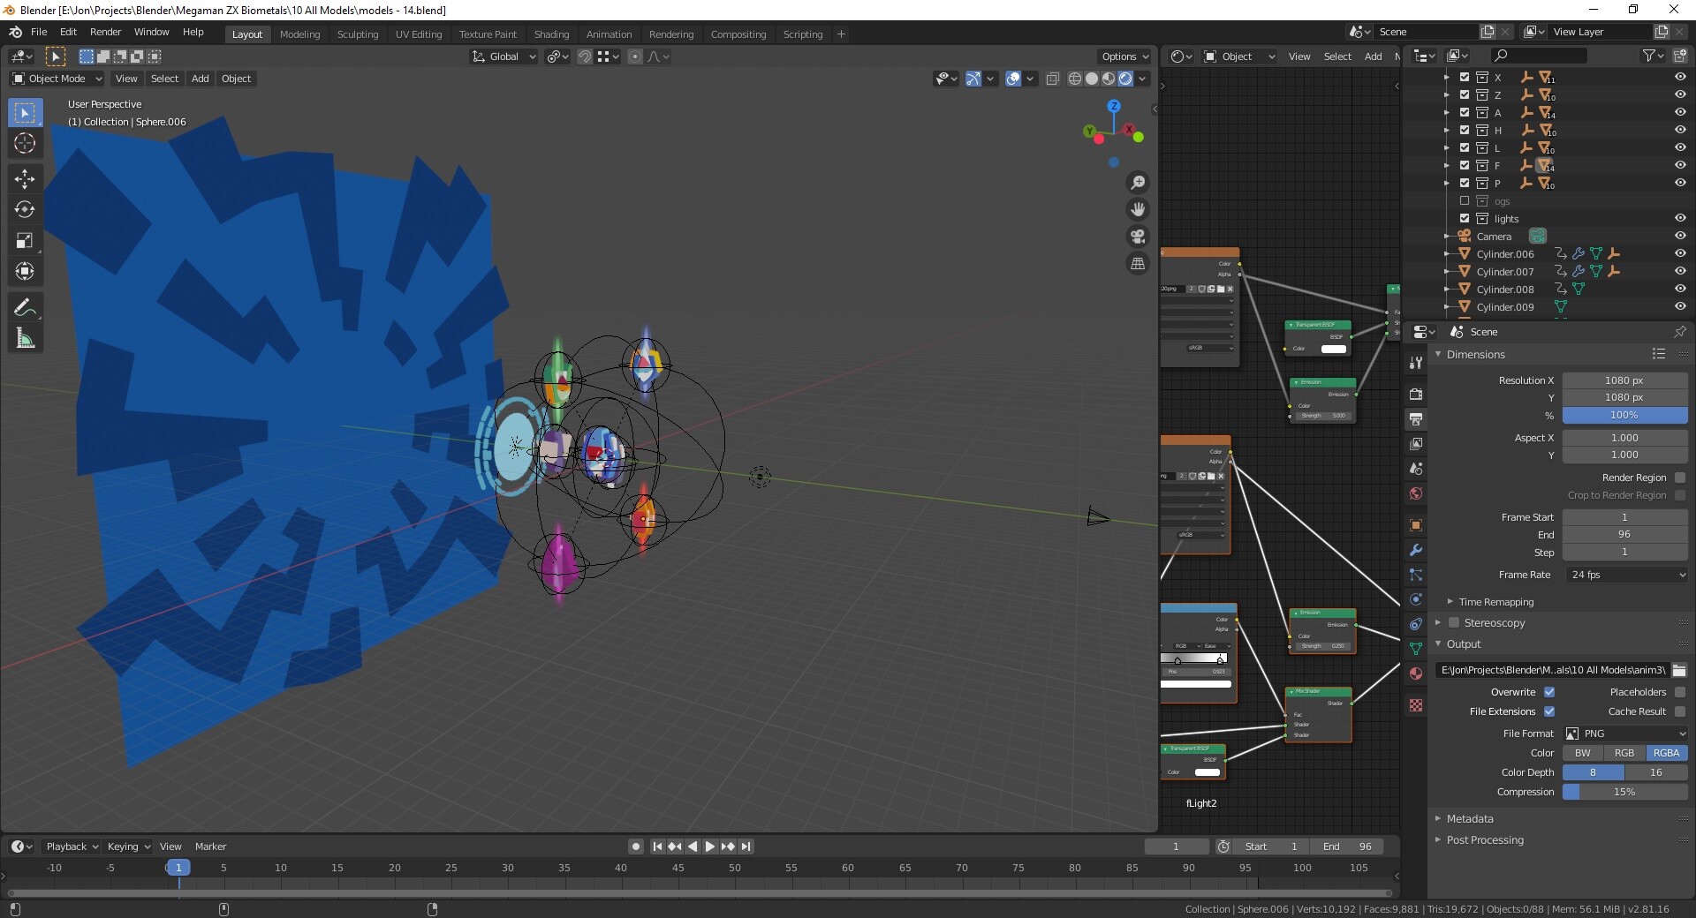Adjust the Compression 15% slider
Screen dimensions: 1696x918
click(x=1625, y=792)
